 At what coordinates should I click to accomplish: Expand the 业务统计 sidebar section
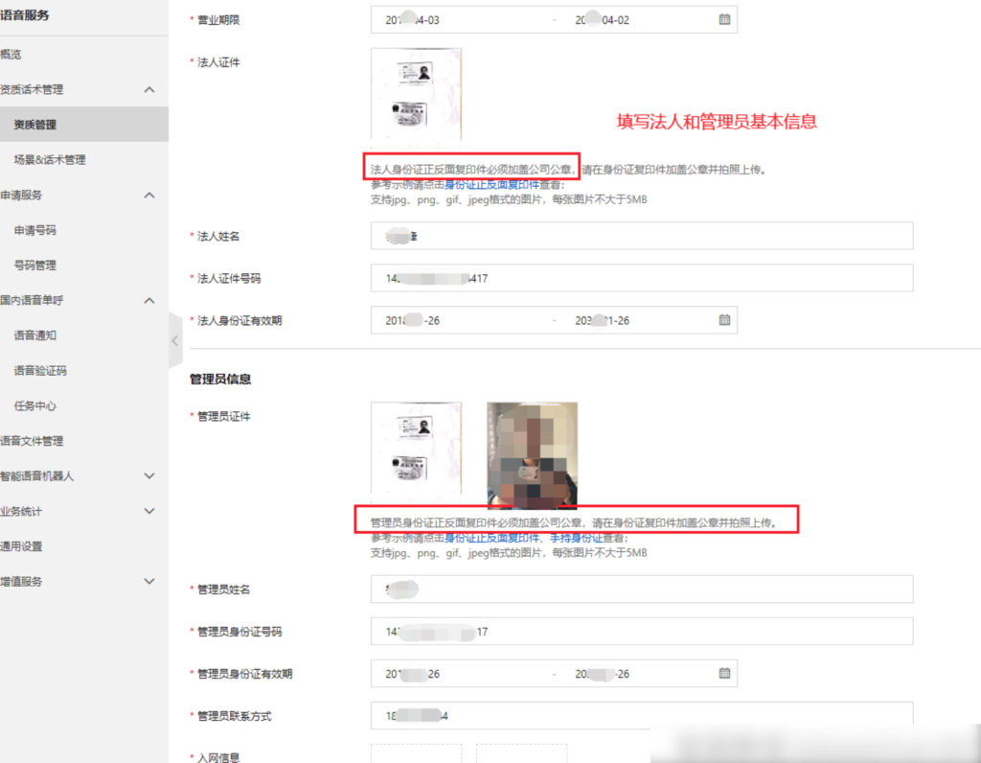(x=149, y=511)
